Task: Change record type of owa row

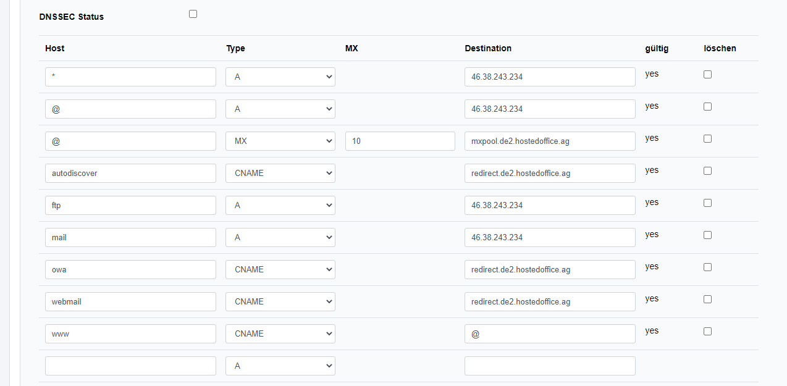Action: tap(280, 269)
